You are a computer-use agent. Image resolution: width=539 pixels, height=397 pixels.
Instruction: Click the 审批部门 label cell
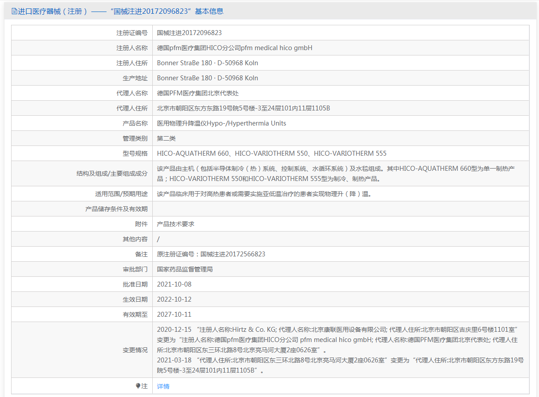click(x=82, y=269)
